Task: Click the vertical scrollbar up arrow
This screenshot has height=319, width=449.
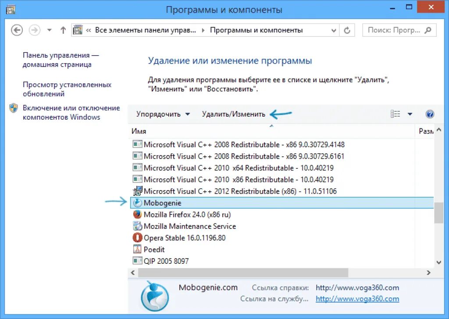Action: pyautogui.click(x=438, y=130)
